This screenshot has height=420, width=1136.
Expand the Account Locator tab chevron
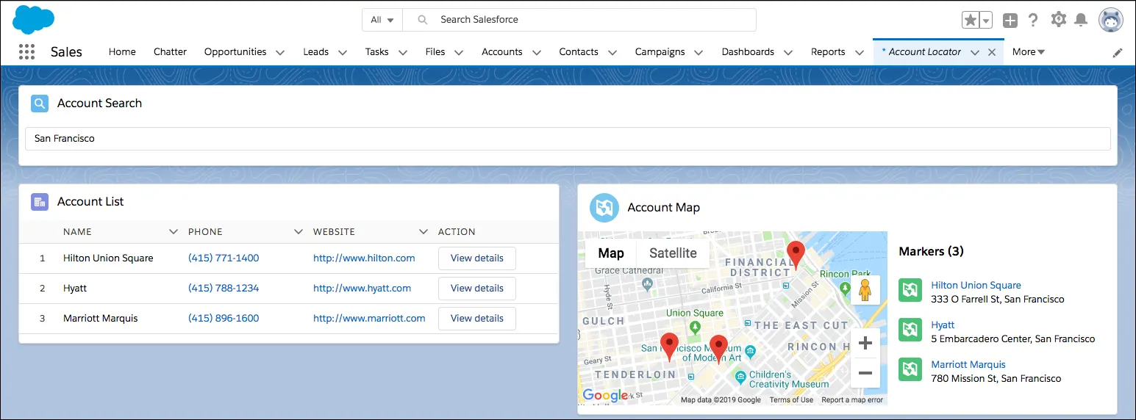(x=975, y=52)
